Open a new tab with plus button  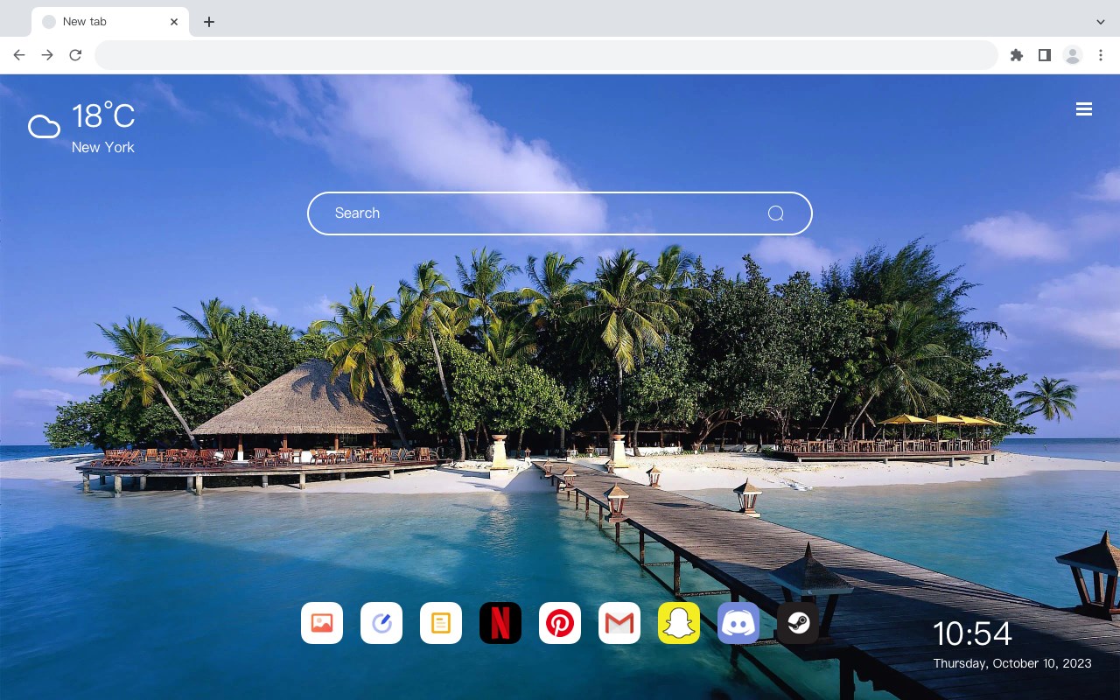coord(208,22)
